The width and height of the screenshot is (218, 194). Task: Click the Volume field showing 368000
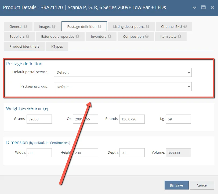(178, 153)
